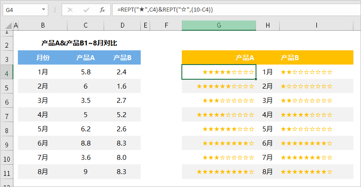Select the blue 月份 header cell
The height and width of the screenshot is (187, 361).
click(42, 57)
